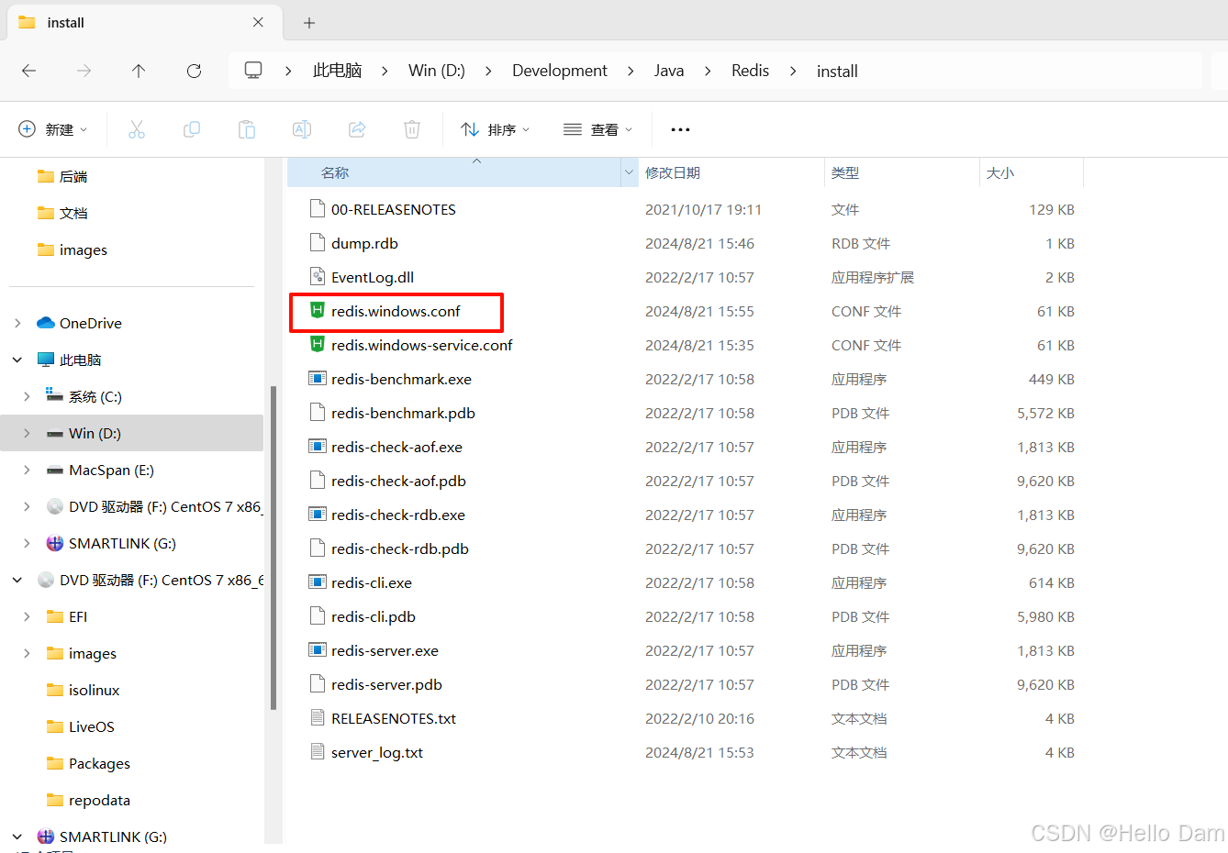Expand the OneDrive tree node
This screenshot has height=853, width=1228.
[18, 323]
